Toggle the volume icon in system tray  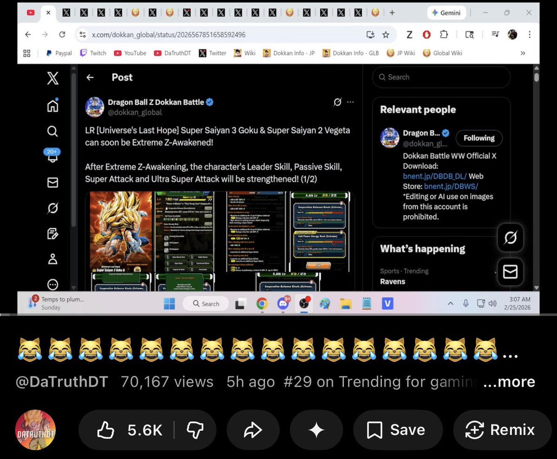(x=493, y=304)
